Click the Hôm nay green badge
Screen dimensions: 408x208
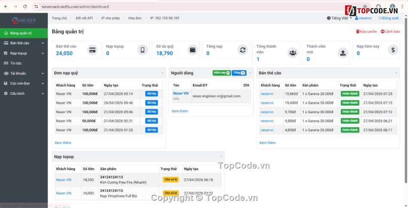[x=222, y=73]
